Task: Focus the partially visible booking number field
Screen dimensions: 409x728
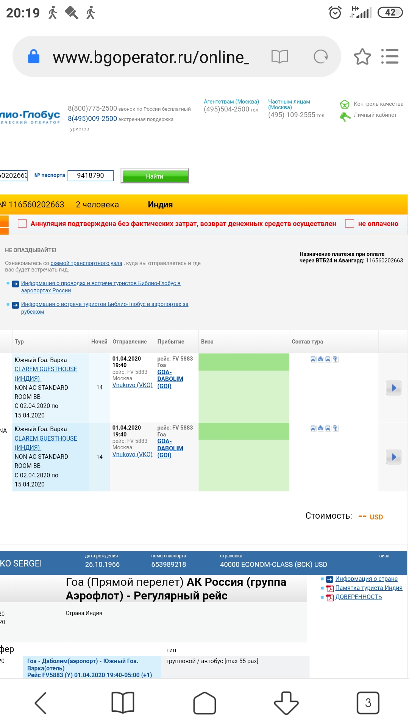Action: (x=14, y=176)
